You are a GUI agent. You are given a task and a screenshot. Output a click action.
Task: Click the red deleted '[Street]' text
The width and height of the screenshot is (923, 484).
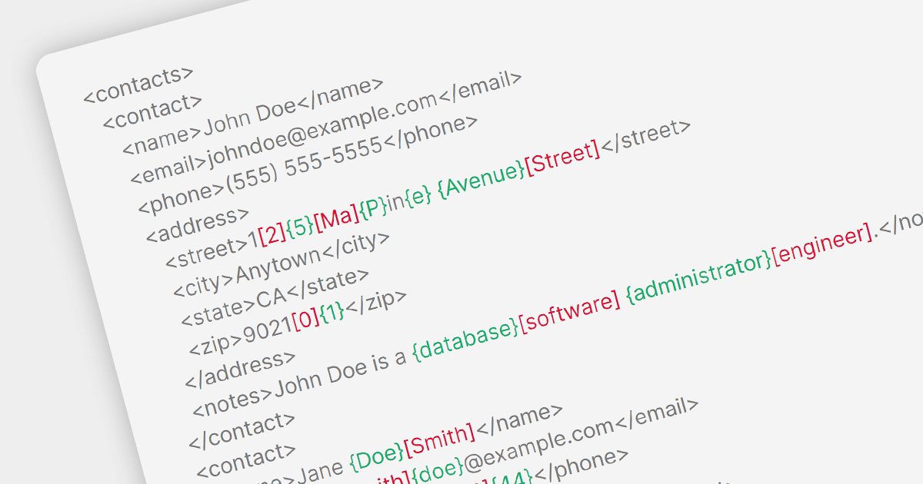pyautogui.click(x=561, y=157)
